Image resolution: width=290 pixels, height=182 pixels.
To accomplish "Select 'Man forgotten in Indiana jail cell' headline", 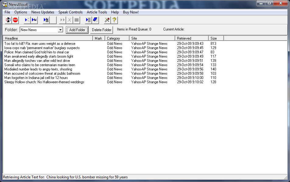I will point(36,78).
